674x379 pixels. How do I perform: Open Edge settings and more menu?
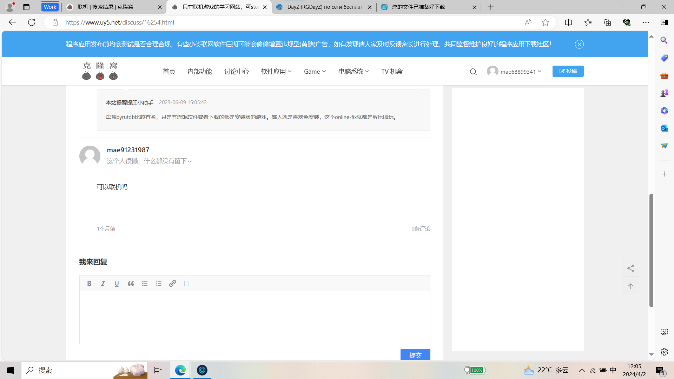646,22
